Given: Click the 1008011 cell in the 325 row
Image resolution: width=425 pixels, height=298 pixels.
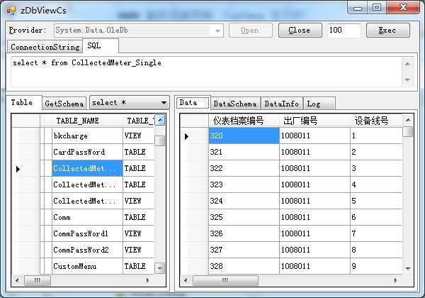Looking at the screenshot, I should point(314,217).
